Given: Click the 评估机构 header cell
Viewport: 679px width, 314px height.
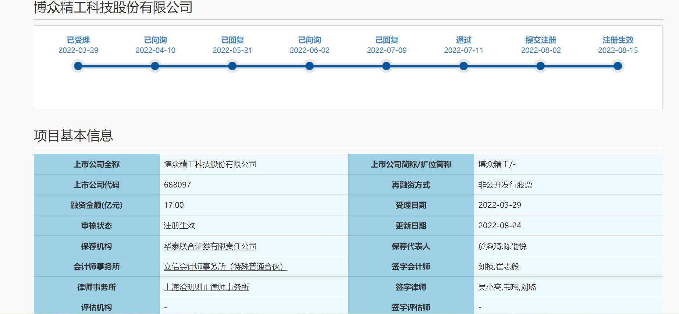Looking at the screenshot, I should [x=97, y=306].
